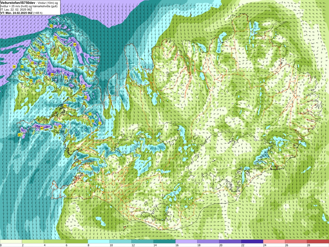
Task: Click the legend scale value 16
Action: pos(177,245)
